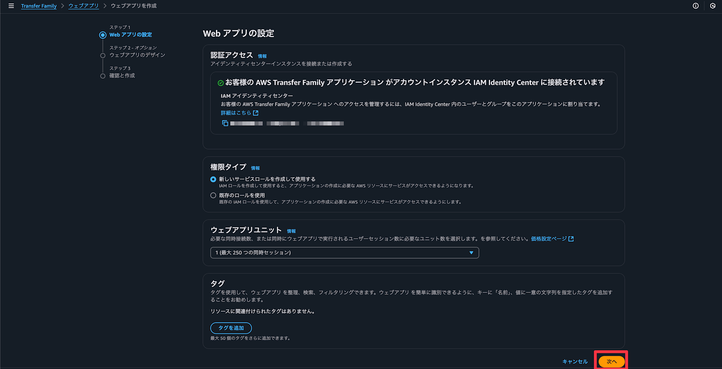Image resolution: width=722 pixels, height=369 pixels.
Task: Select 既存のロールを使用 radio option
Action: [x=213, y=195]
